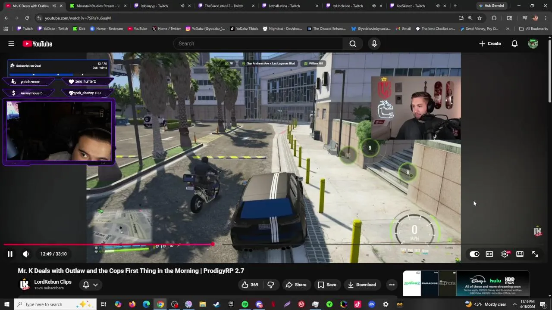Image resolution: width=552 pixels, height=310 pixels.
Task: Click the streaming bundle ad banner
Action: [x=466, y=283]
